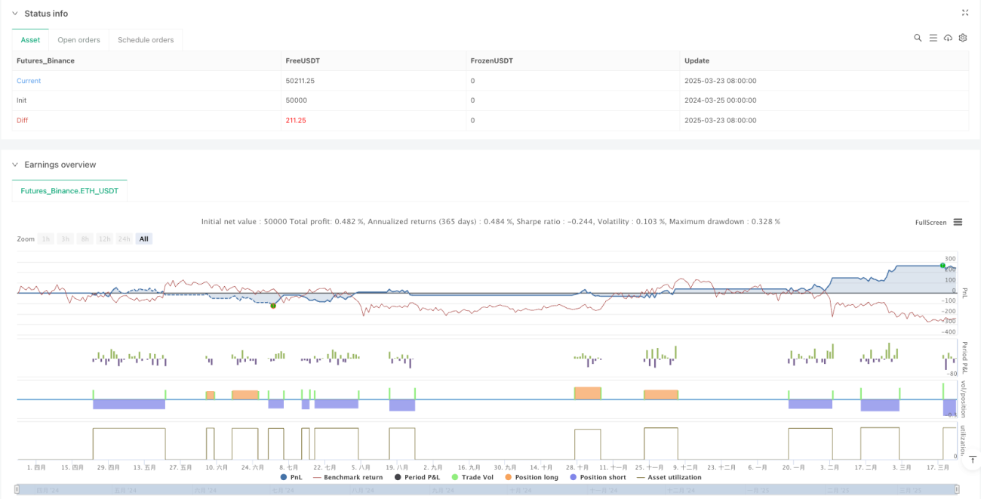Toggle Benchmark return series visibility
The height and width of the screenshot is (499, 981).
coord(347,477)
